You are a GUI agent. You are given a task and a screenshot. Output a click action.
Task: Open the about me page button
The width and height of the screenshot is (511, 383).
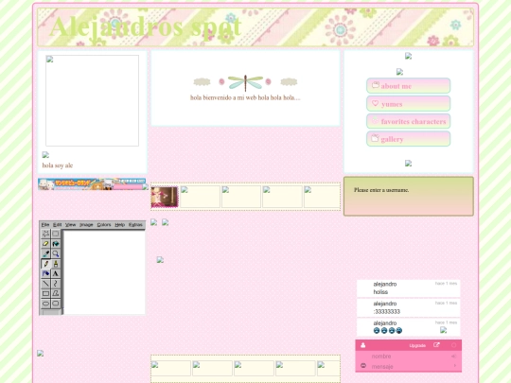tap(409, 86)
